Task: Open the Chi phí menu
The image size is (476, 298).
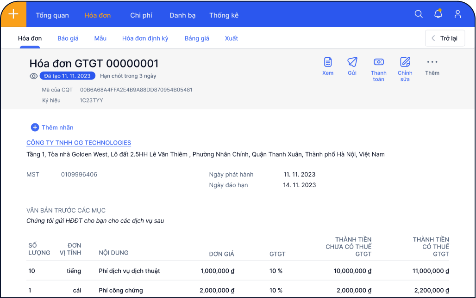Action: click(x=141, y=15)
